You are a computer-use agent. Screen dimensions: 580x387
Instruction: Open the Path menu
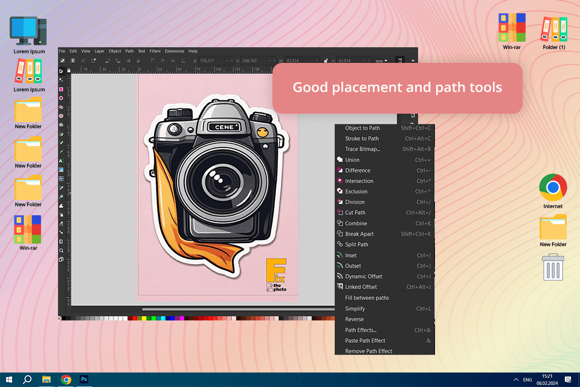pyautogui.click(x=129, y=51)
